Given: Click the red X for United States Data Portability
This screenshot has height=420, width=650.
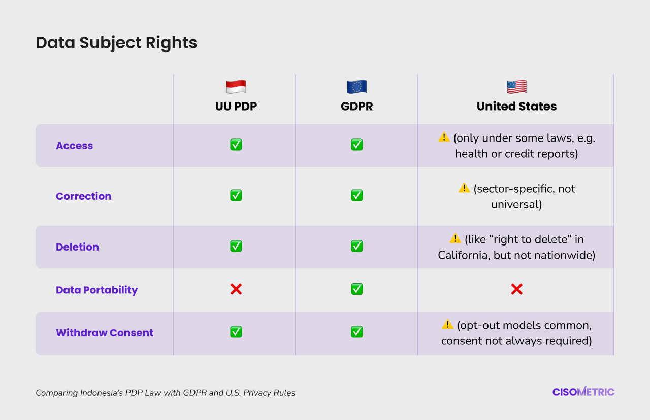Looking at the screenshot, I should pyautogui.click(x=516, y=289).
